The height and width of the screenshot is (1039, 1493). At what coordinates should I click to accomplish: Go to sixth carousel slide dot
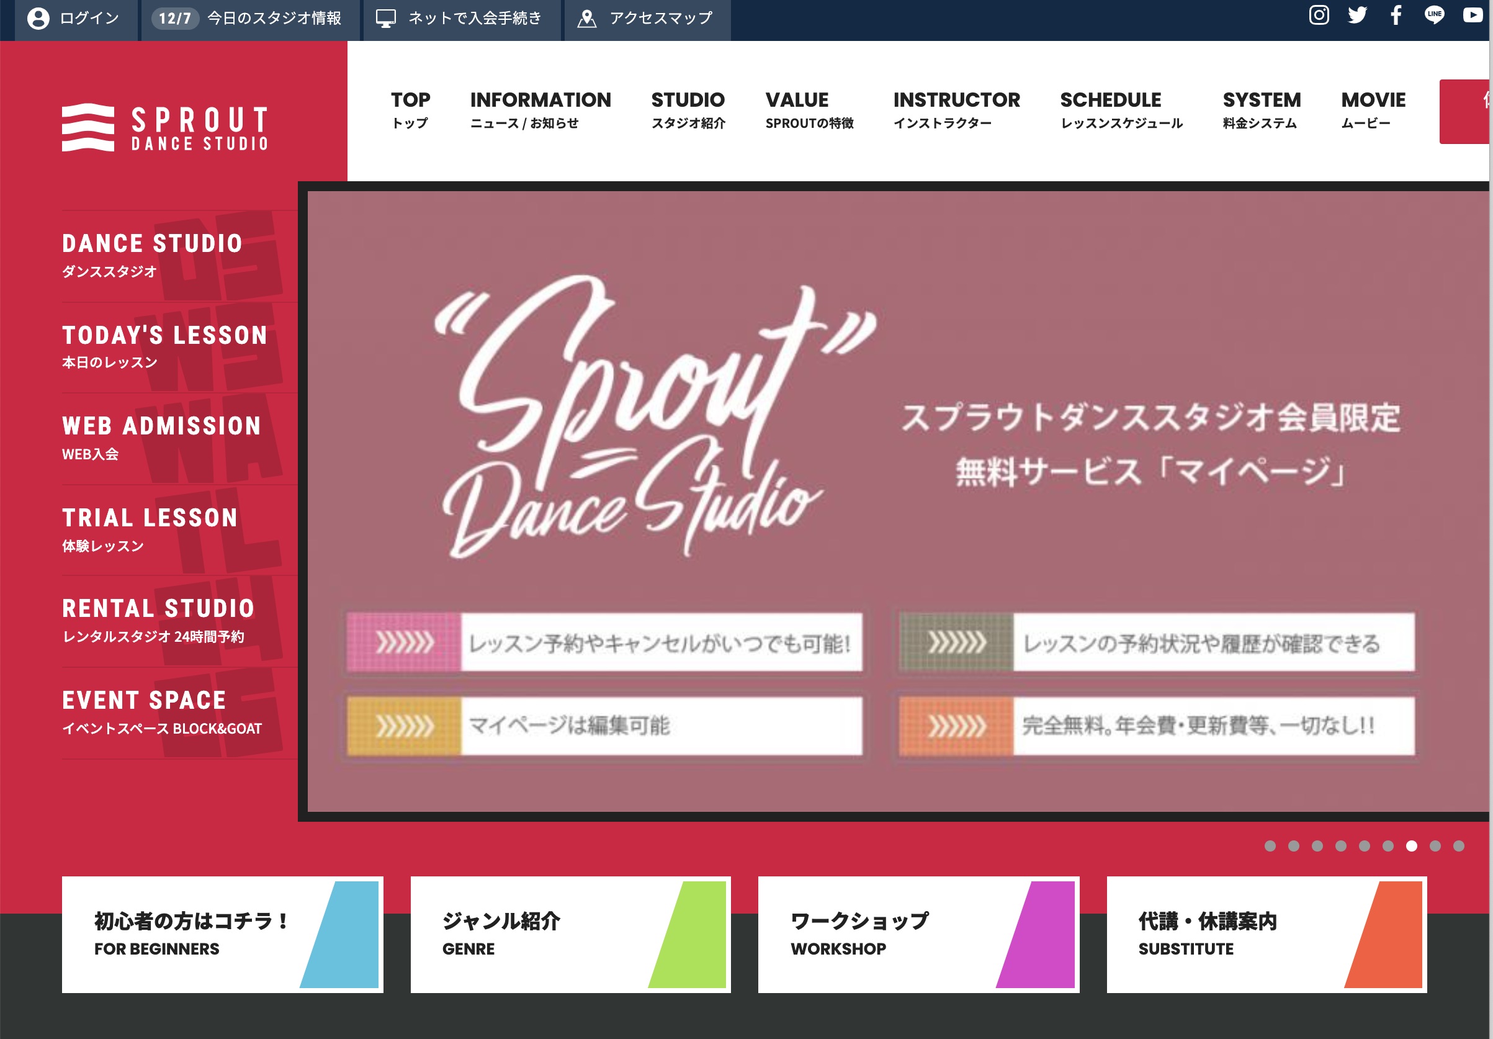pos(1388,846)
